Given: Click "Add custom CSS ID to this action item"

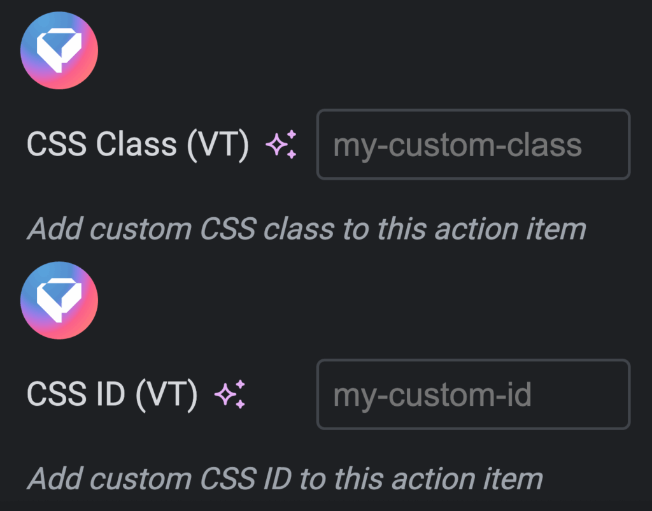Looking at the screenshot, I should click(x=285, y=479).
